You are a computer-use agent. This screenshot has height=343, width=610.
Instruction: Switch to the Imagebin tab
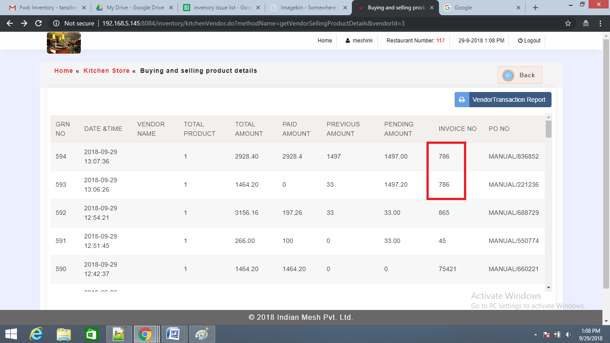coord(308,8)
